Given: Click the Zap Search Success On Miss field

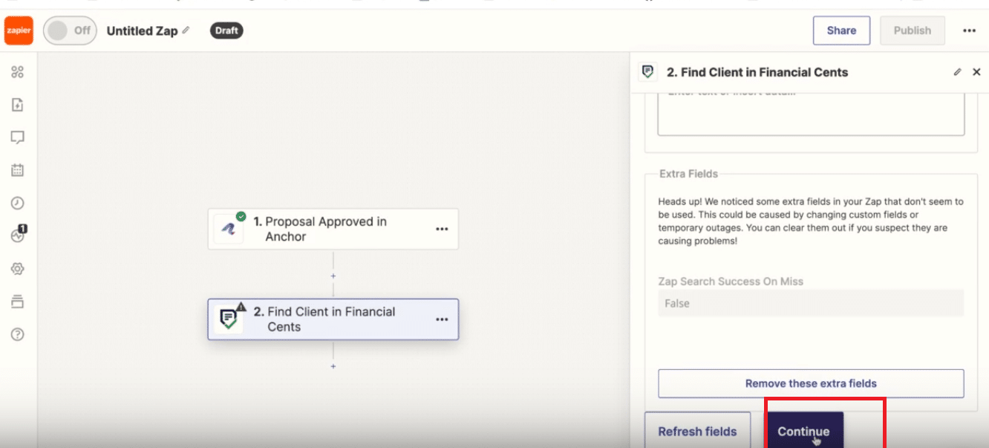Looking at the screenshot, I should [x=811, y=303].
